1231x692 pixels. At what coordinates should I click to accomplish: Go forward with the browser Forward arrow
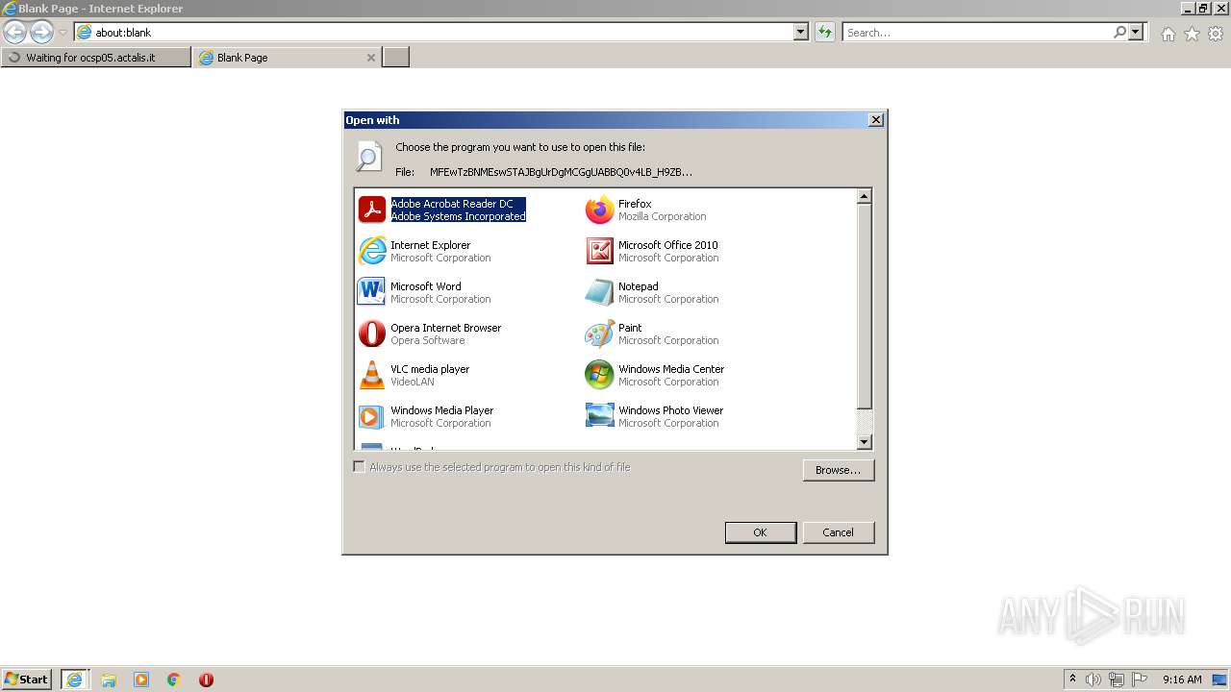coord(41,32)
